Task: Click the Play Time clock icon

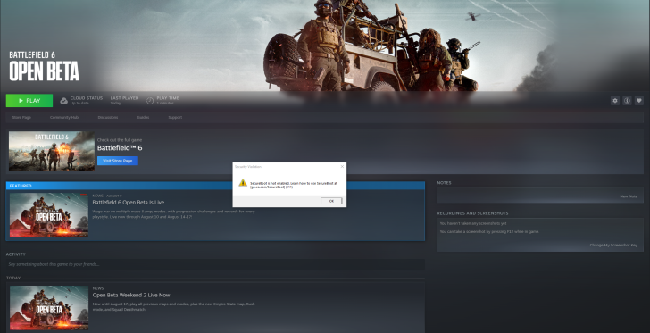Action: pos(150,100)
